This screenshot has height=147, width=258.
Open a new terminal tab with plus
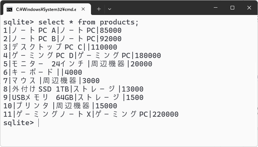(99, 9)
